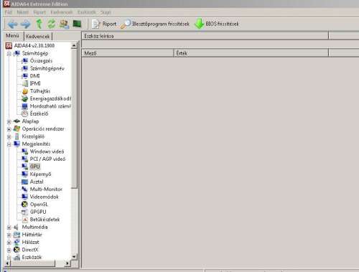The width and height of the screenshot is (359, 272).
Task: Click the green chip board toolbar icon
Action: [x=77, y=24]
